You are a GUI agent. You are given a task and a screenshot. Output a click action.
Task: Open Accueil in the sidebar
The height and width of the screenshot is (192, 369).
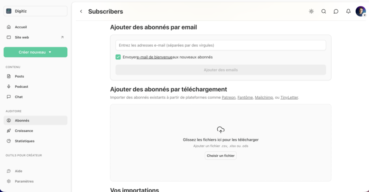[x=36, y=27]
